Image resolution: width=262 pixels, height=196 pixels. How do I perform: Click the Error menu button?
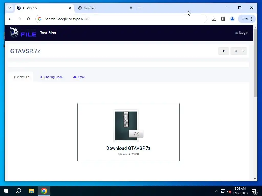pyautogui.click(x=247, y=19)
